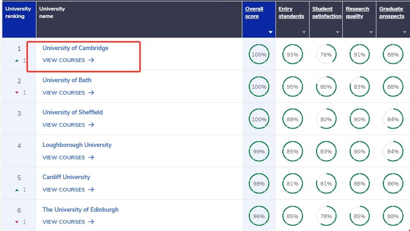Image resolution: width=410 pixels, height=231 pixels.
Task: Click Cambridge 100% overall score circle
Action: 259,55
